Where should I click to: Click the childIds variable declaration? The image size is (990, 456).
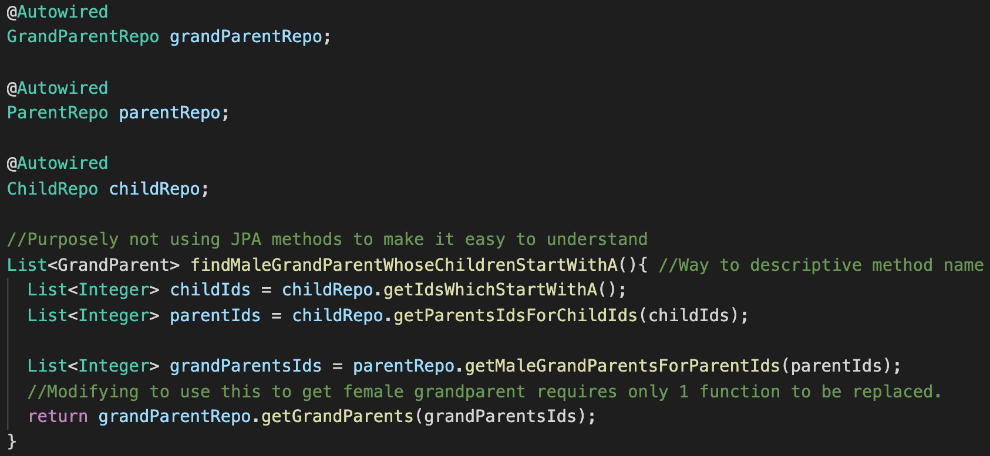(x=210, y=290)
